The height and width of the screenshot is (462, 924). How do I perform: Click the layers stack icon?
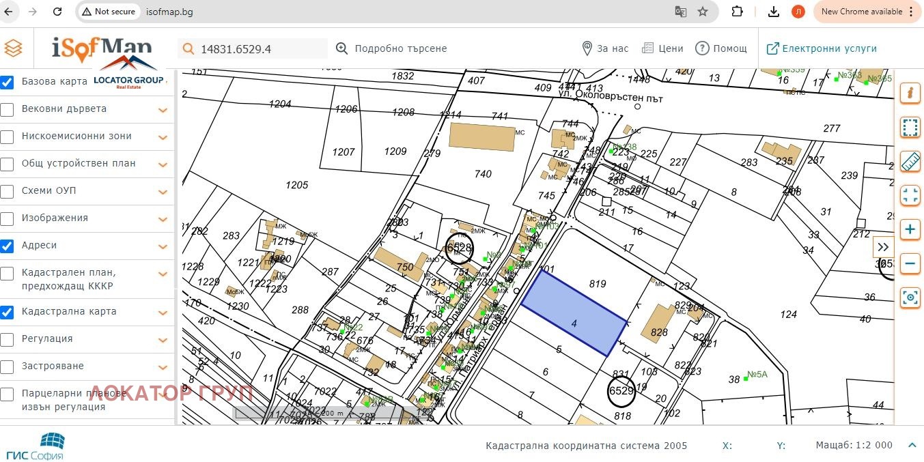pyautogui.click(x=14, y=48)
